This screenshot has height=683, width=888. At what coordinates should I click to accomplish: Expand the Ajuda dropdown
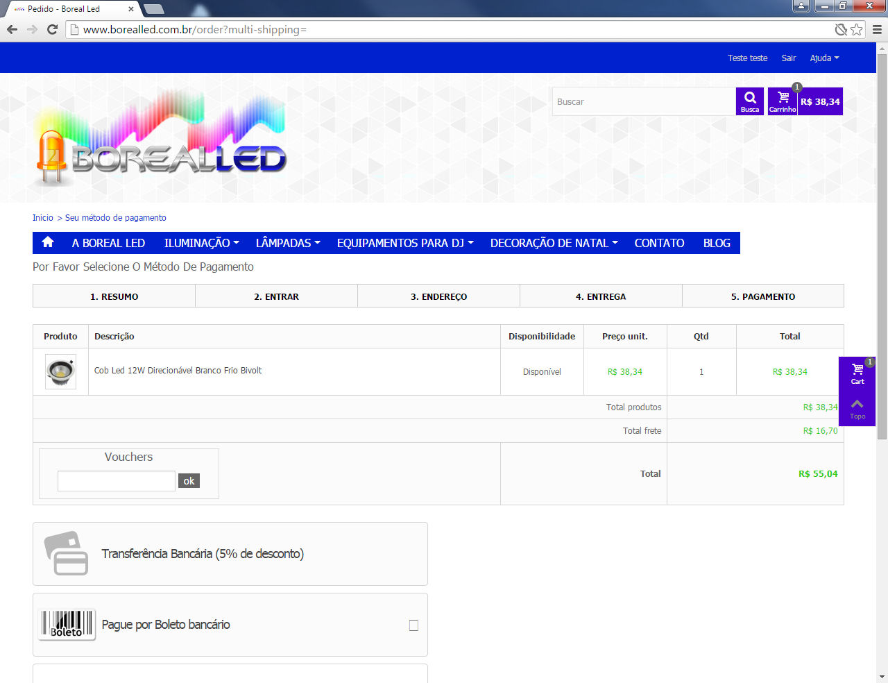(824, 58)
